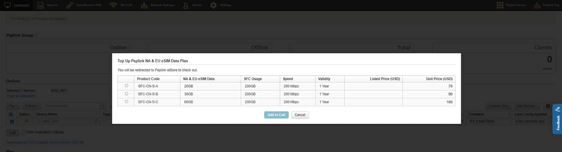Select the SFC-CN-S-B plan radio button
This screenshot has width=562, height=152.
127,94
